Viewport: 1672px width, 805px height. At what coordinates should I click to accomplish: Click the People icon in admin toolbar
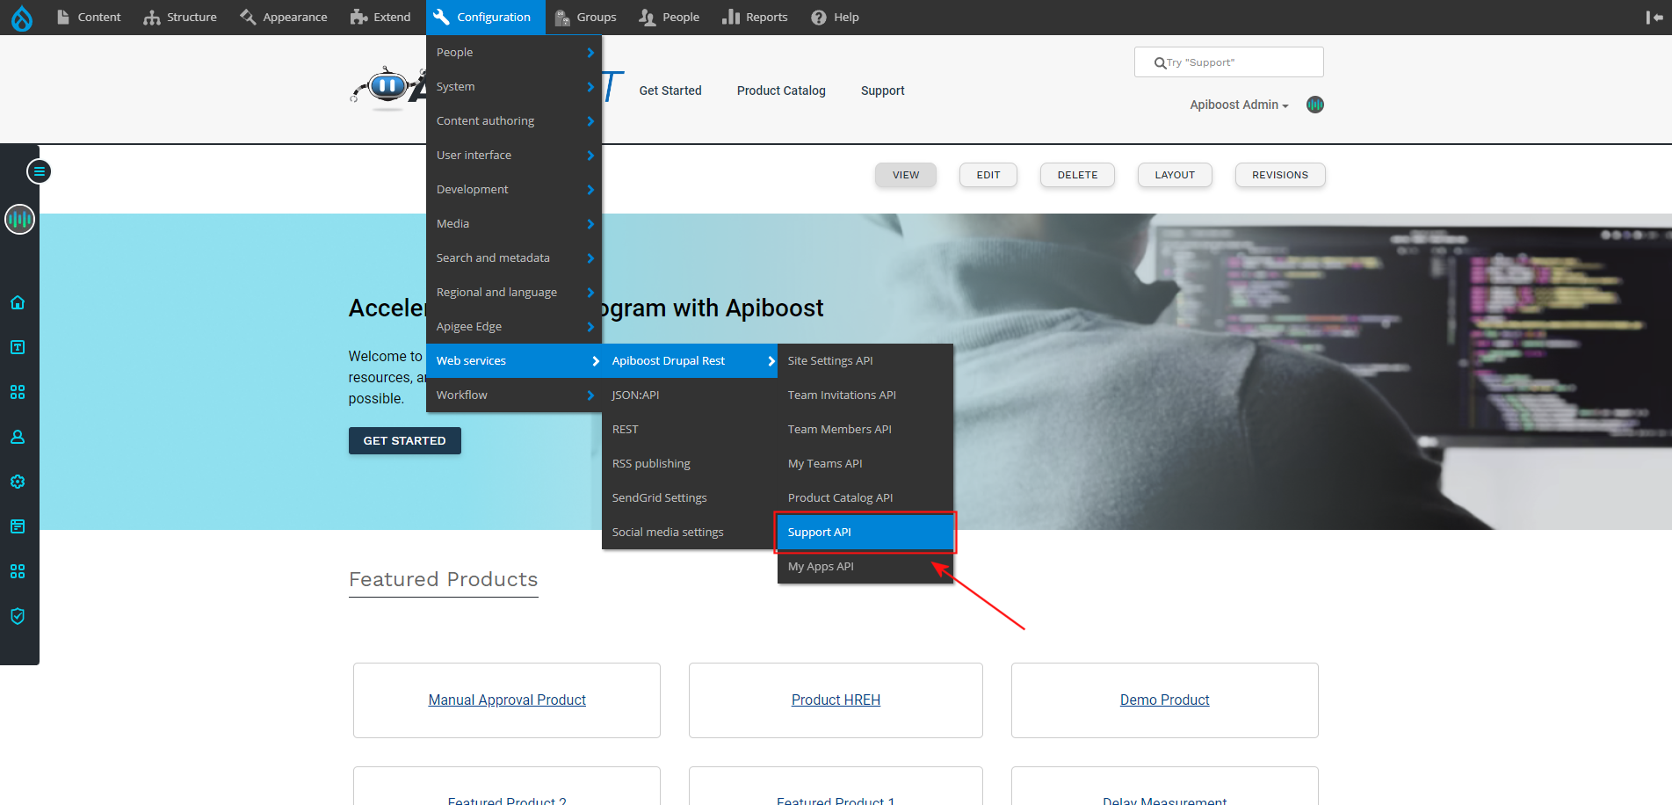point(648,18)
